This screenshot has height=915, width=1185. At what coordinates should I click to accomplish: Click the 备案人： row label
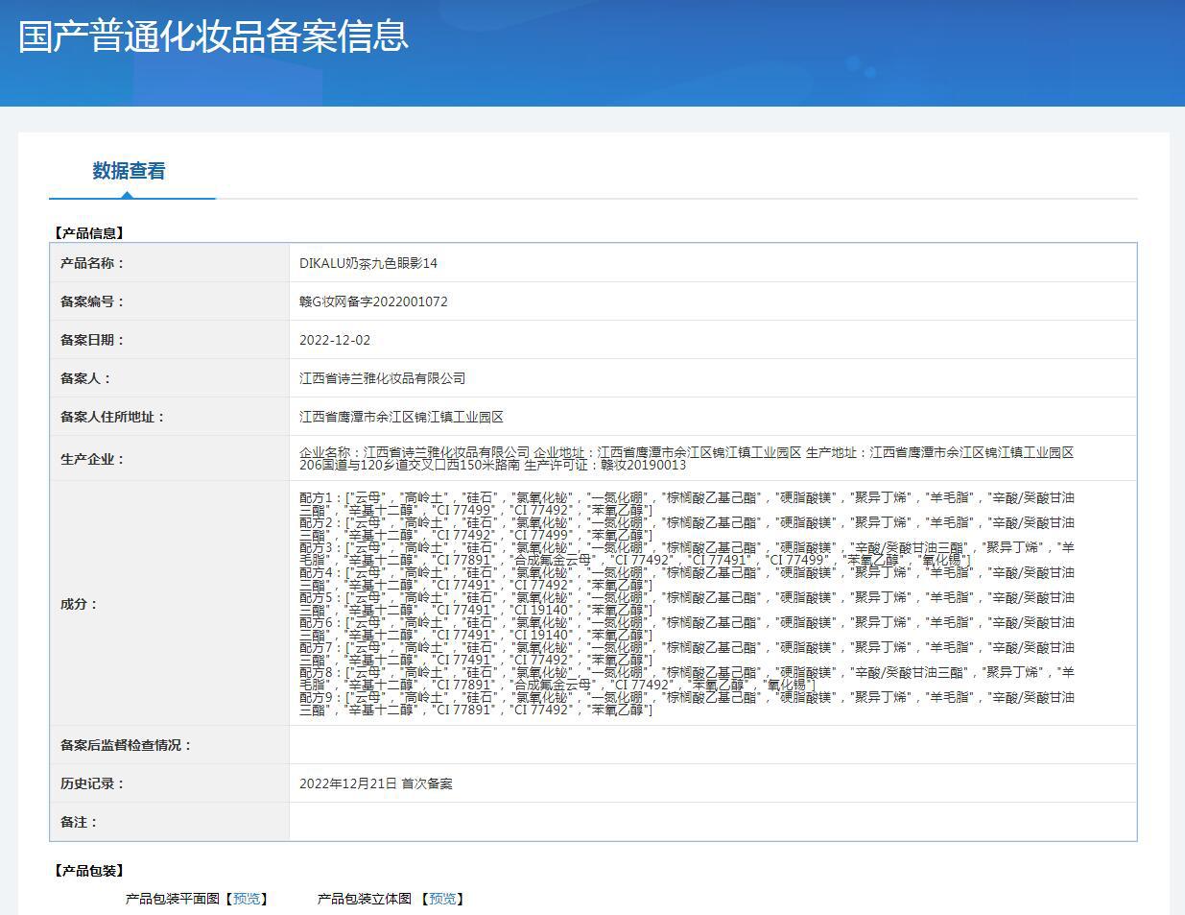[x=85, y=378]
